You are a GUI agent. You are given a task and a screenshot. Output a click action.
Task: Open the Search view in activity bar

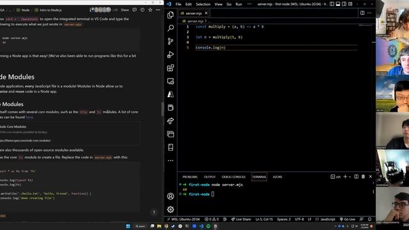[171, 28]
